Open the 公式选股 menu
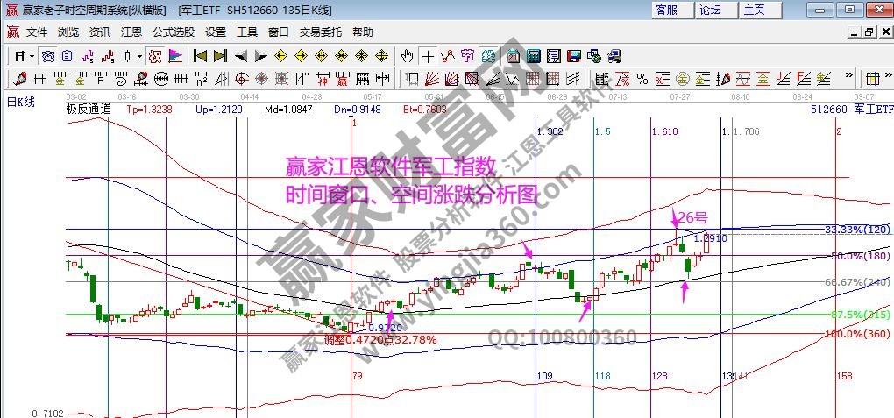The image size is (894, 418). click(173, 32)
